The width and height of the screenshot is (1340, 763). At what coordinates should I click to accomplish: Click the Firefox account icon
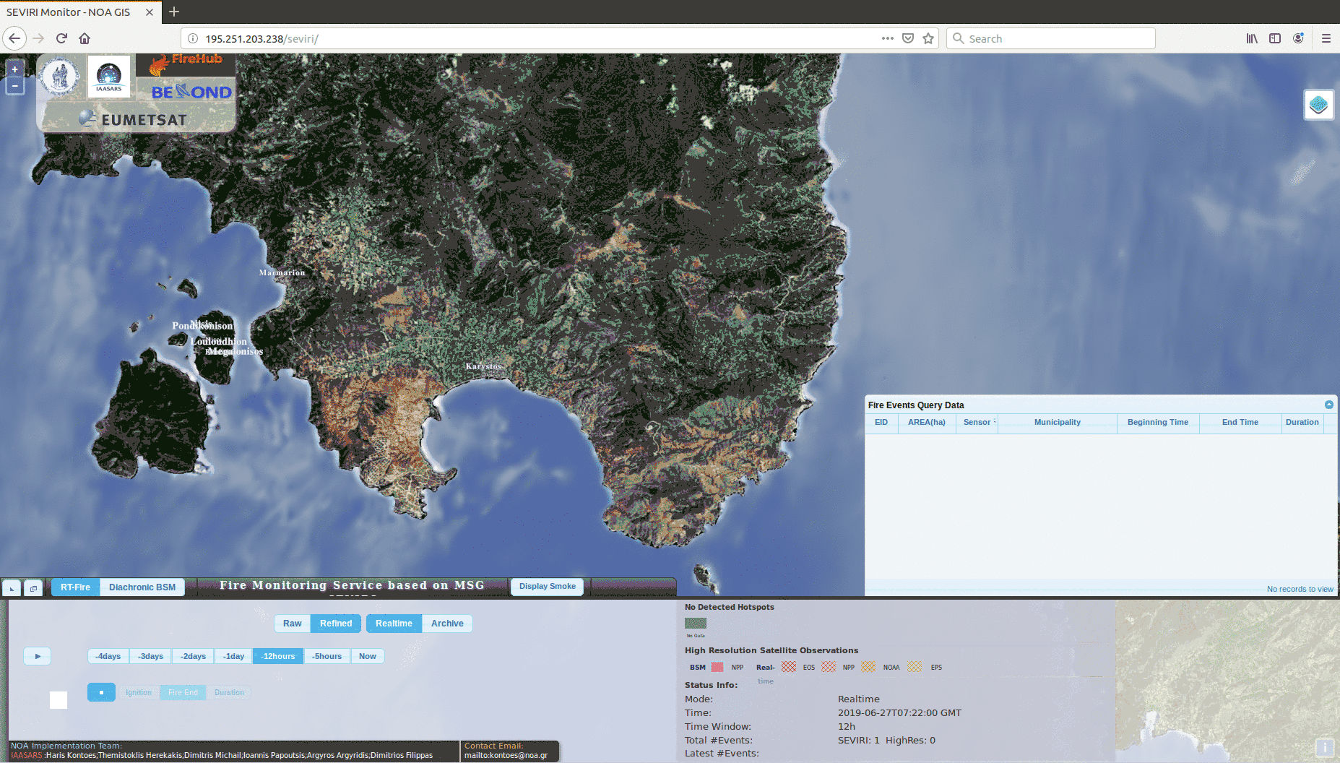click(1298, 38)
